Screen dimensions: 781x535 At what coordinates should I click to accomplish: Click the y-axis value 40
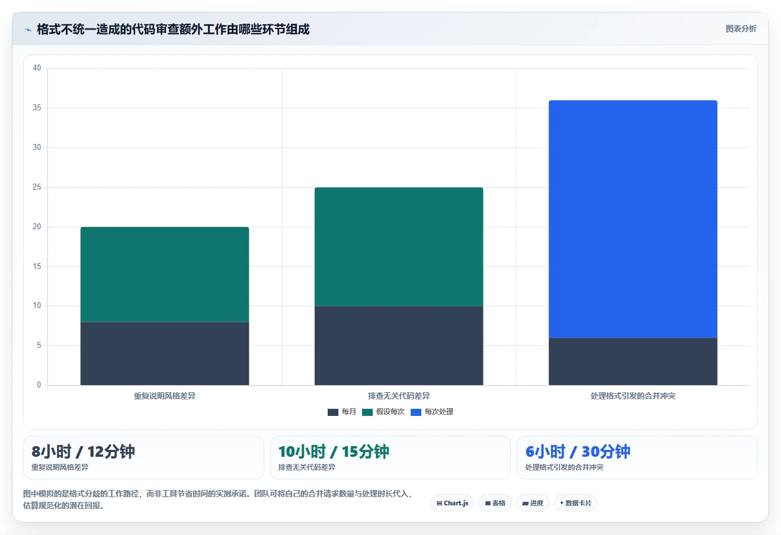click(x=37, y=68)
